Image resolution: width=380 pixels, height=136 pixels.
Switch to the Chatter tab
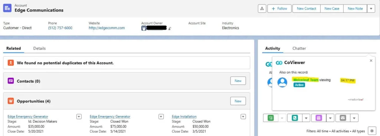[x=299, y=48]
